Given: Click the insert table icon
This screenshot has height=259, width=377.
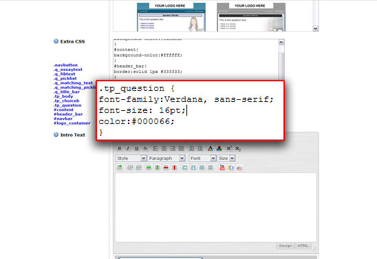Looking at the screenshot, I should coord(120,167).
